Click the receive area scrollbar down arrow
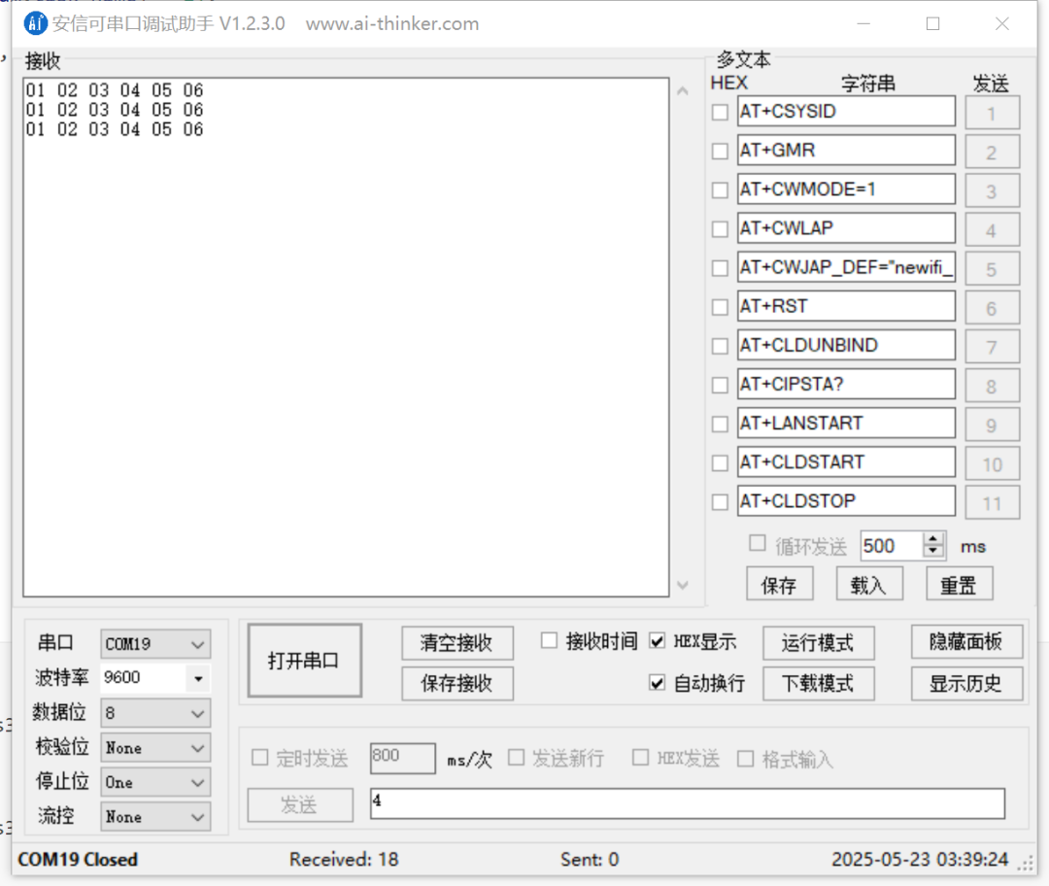 click(x=683, y=585)
